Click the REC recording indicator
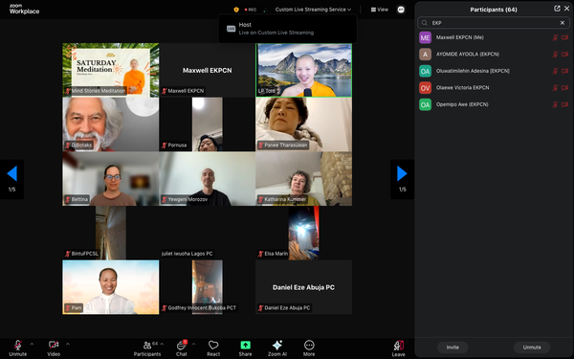 pos(251,10)
